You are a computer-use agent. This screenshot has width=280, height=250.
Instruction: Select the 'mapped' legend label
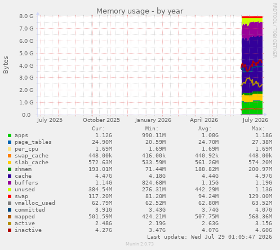tap(25, 217)
